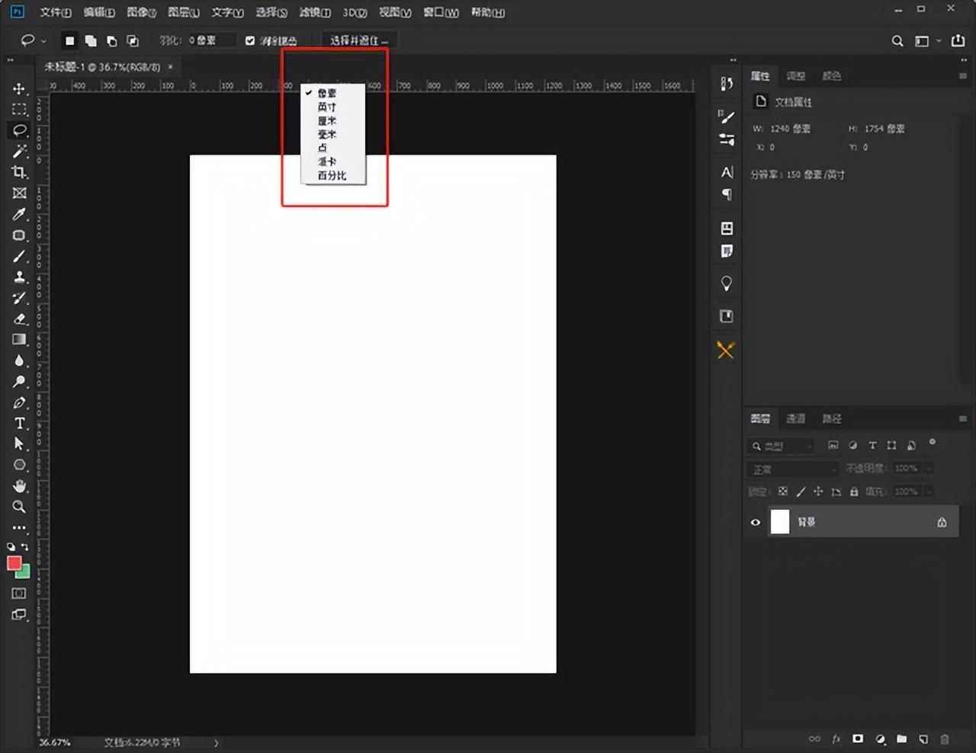Click the delete layer trash icon
This screenshot has height=753, width=976.
(945, 739)
